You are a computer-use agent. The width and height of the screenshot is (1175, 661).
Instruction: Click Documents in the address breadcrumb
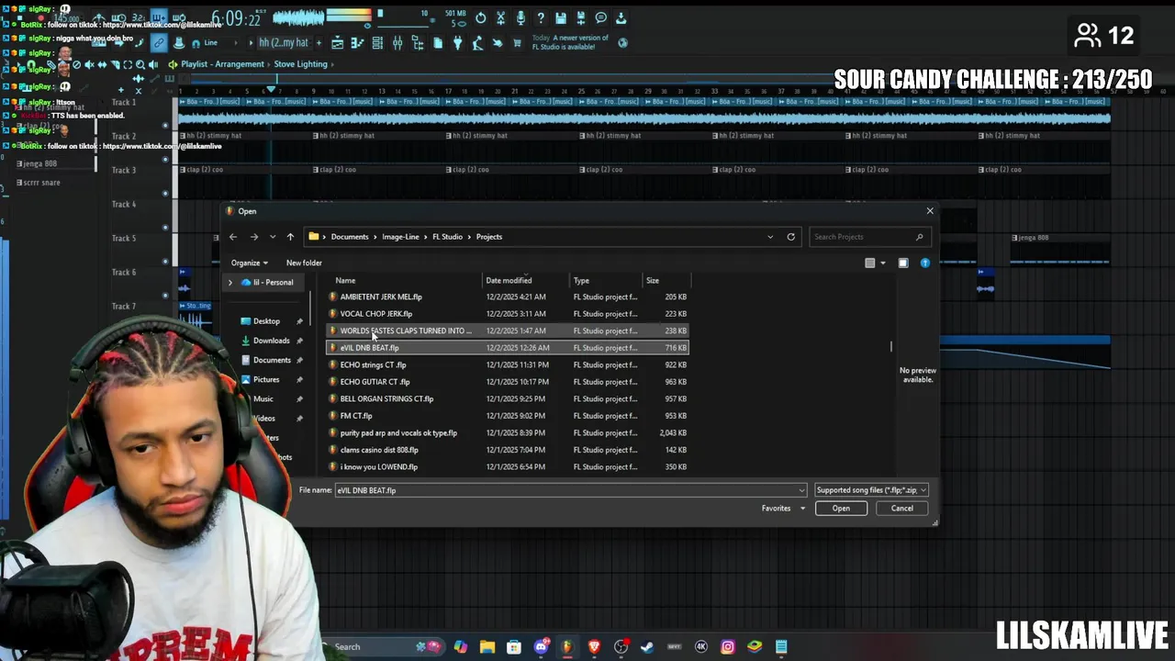tap(350, 237)
